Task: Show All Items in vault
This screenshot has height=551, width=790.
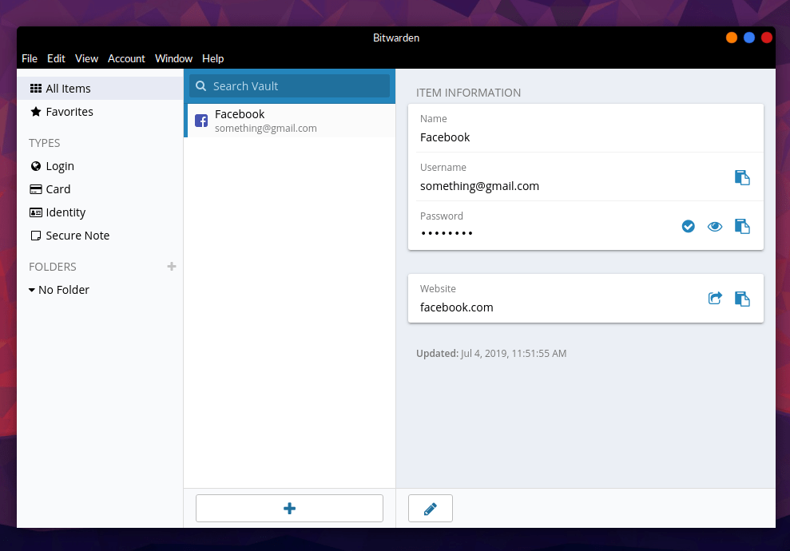Action: point(100,89)
